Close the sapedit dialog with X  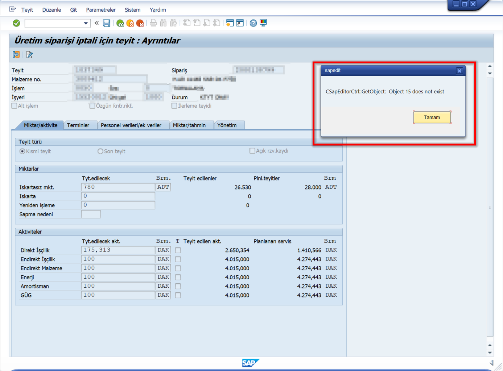click(459, 71)
